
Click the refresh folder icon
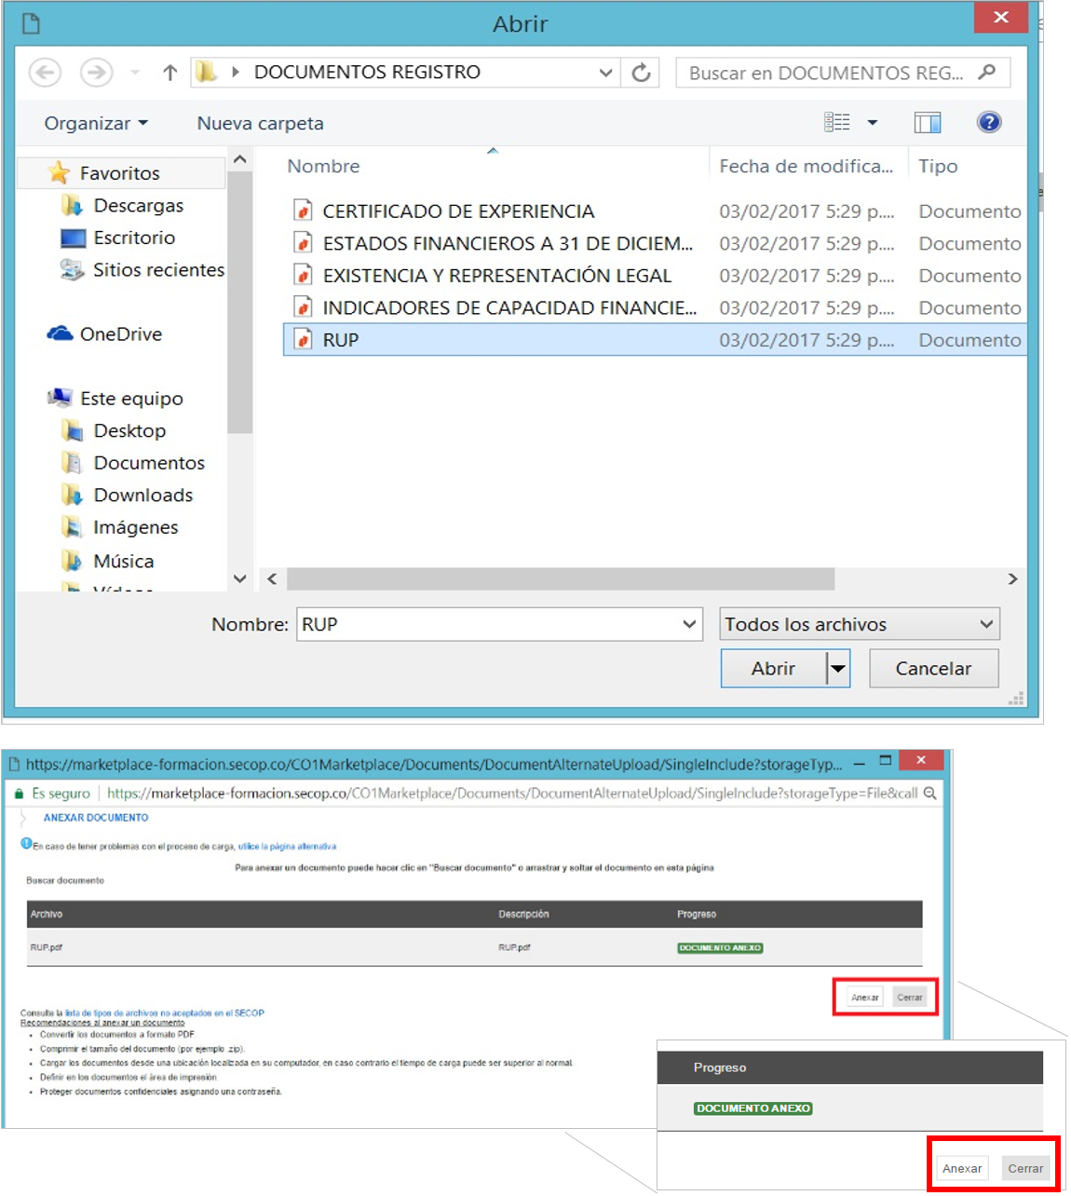(x=641, y=73)
